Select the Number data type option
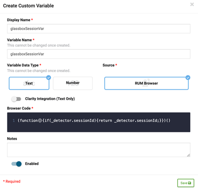198x189 pixels. [73, 83]
